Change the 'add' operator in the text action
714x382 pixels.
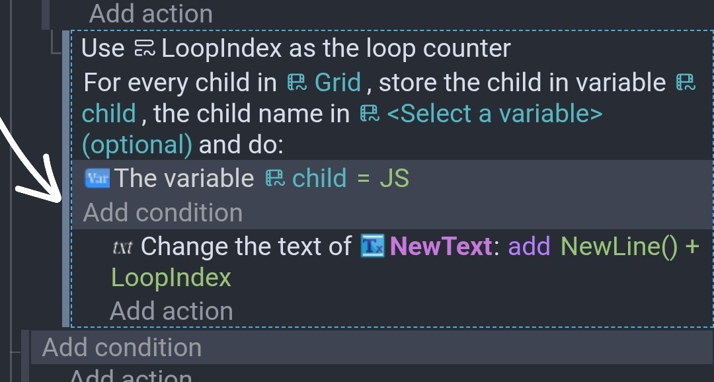pyautogui.click(x=529, y=247)
